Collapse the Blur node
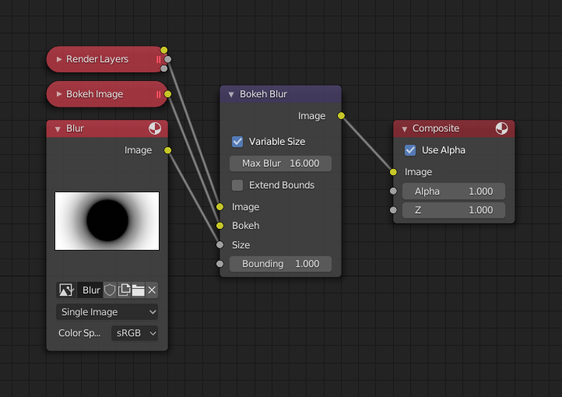 point(58,129)
